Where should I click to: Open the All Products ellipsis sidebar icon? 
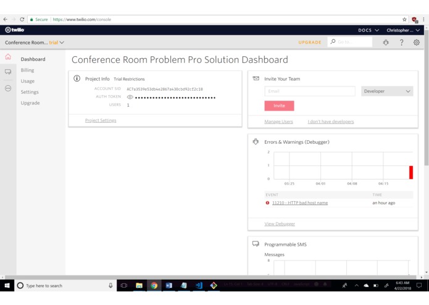pos(8,88)
